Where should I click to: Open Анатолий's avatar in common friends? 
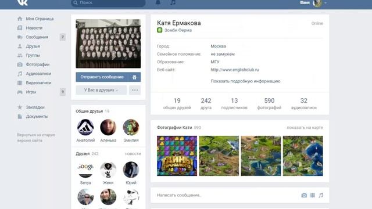click(85, 127)
